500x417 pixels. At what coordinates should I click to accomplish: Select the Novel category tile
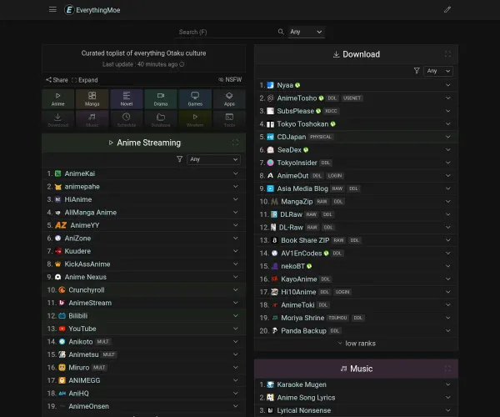click(127, 99)
